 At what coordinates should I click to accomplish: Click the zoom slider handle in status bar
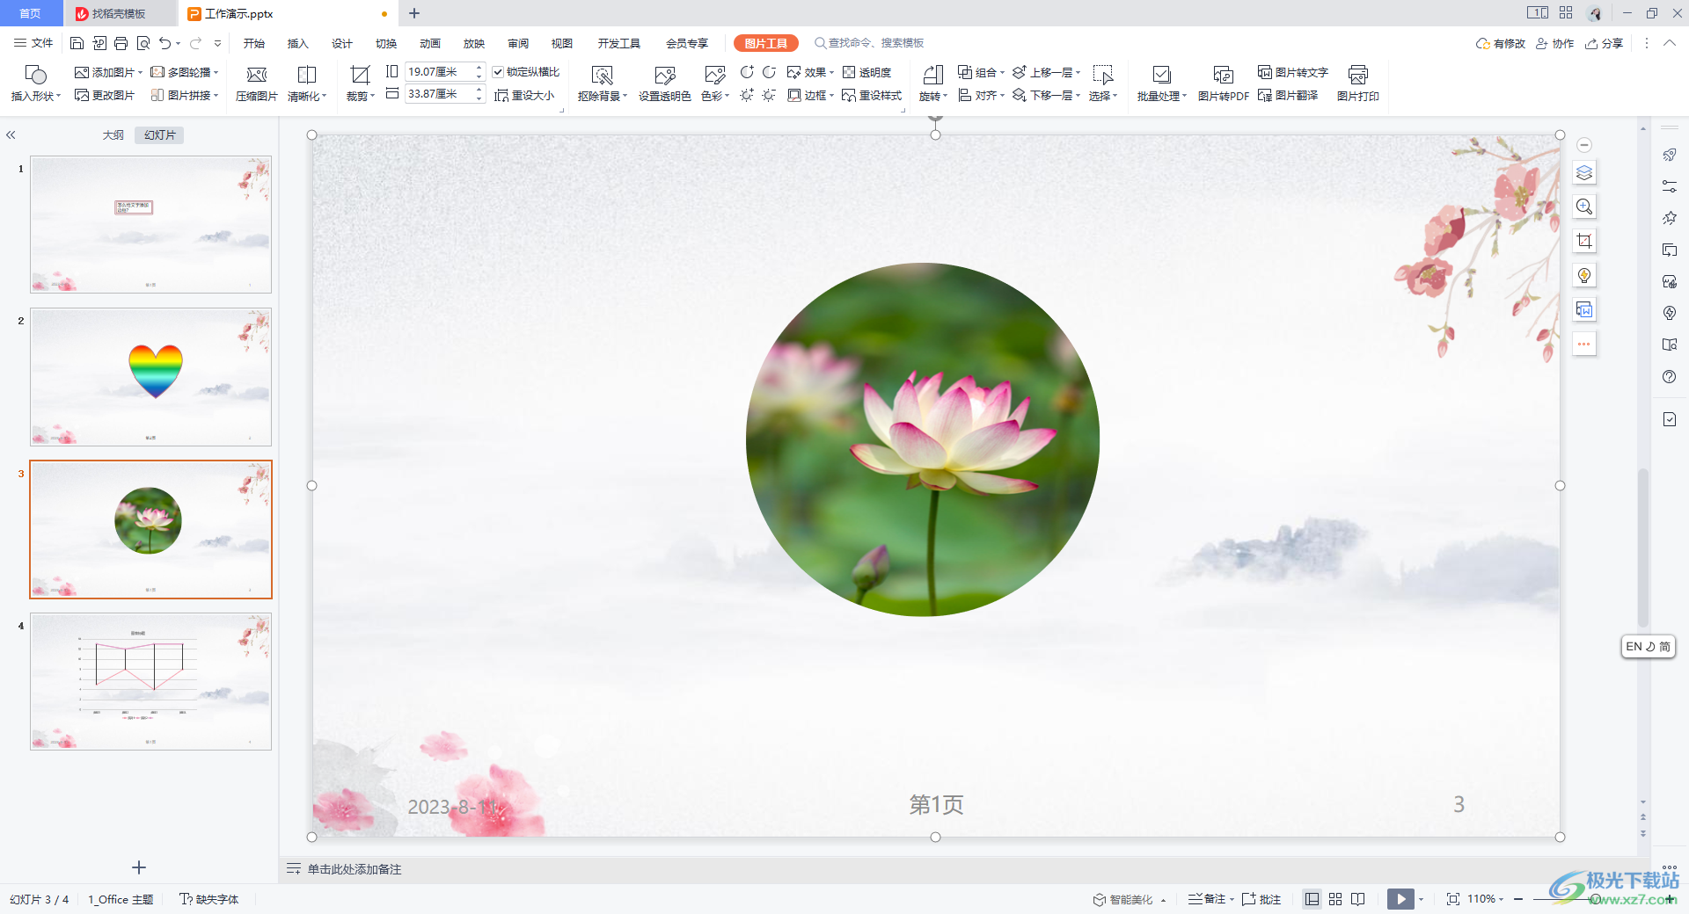[1595, 899]
